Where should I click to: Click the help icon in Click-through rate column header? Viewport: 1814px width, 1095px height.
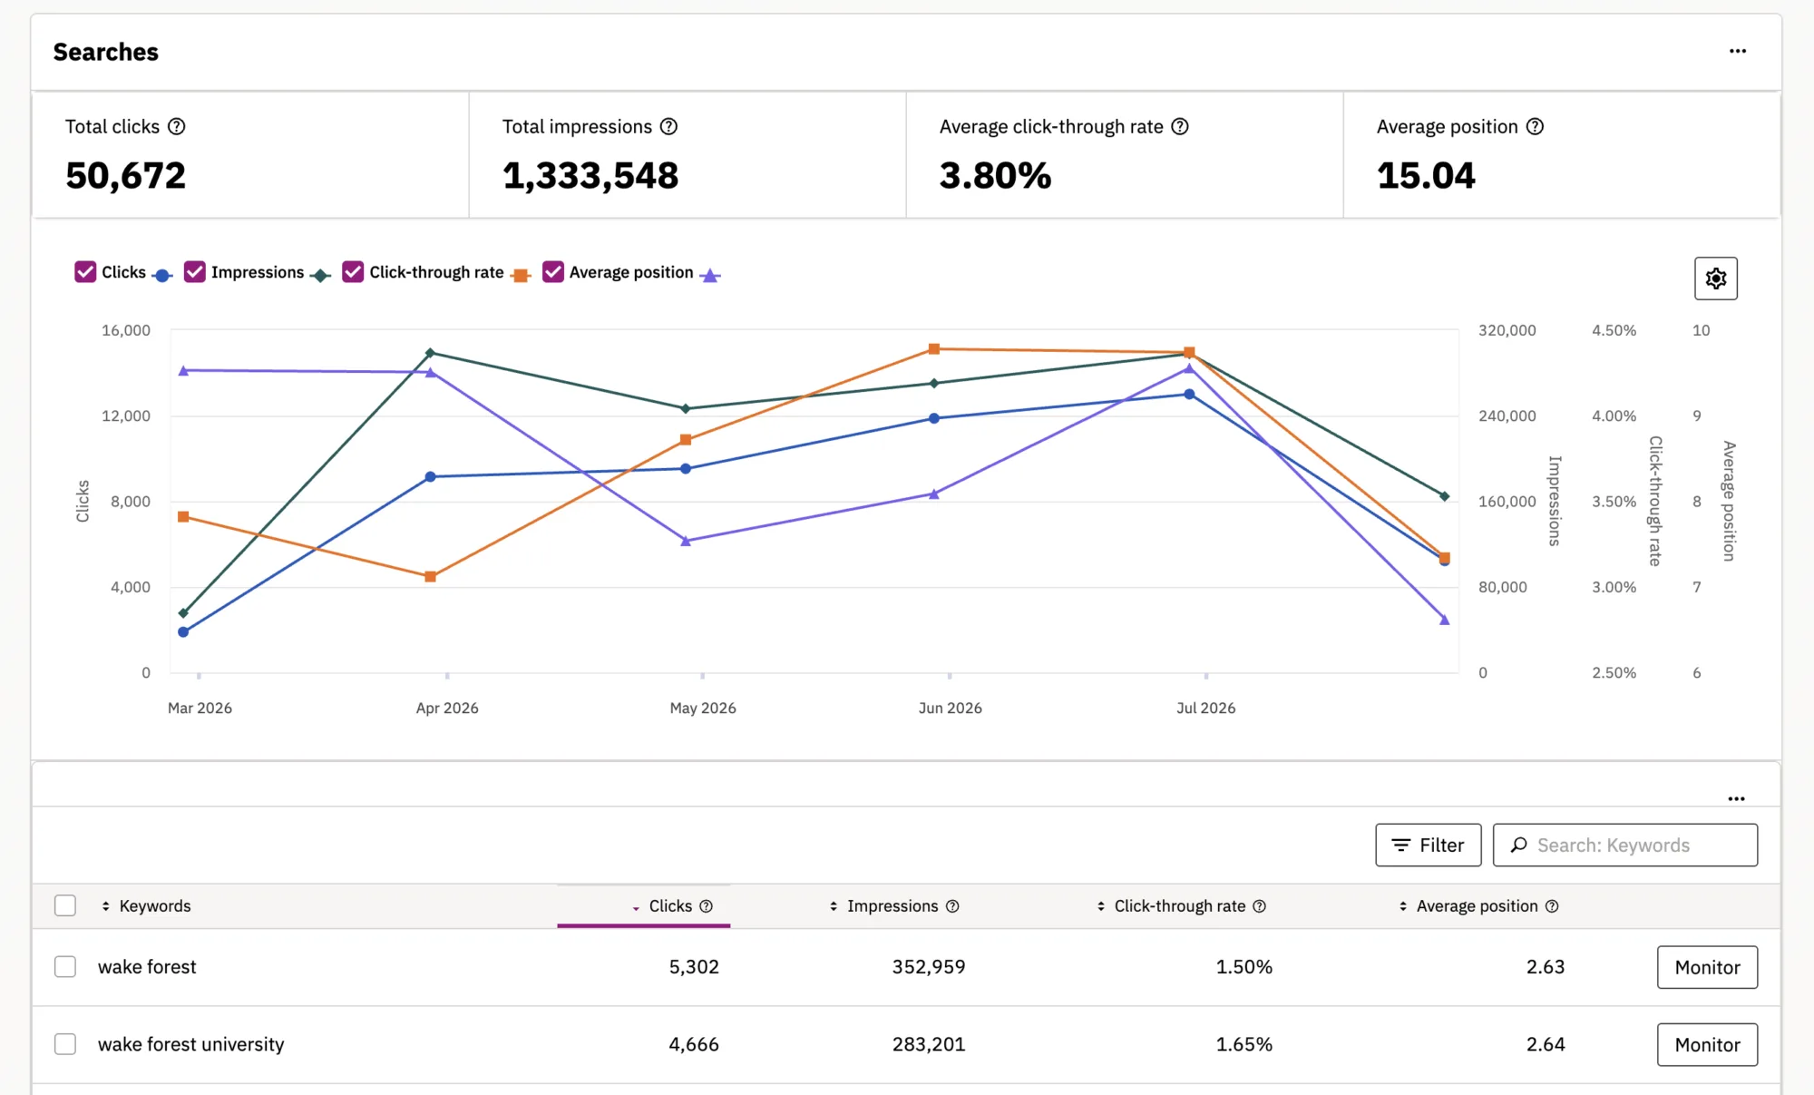pos(1259,906)
